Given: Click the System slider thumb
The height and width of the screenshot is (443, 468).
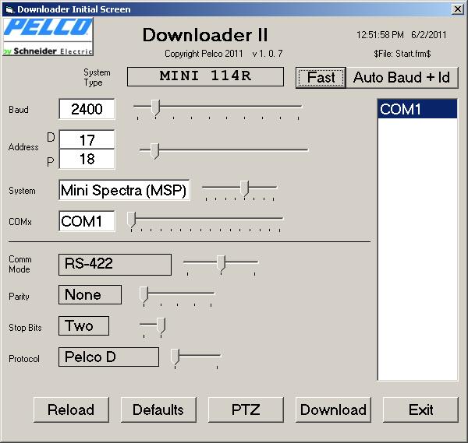Looking at the screenshot, I should pos(244,188).
